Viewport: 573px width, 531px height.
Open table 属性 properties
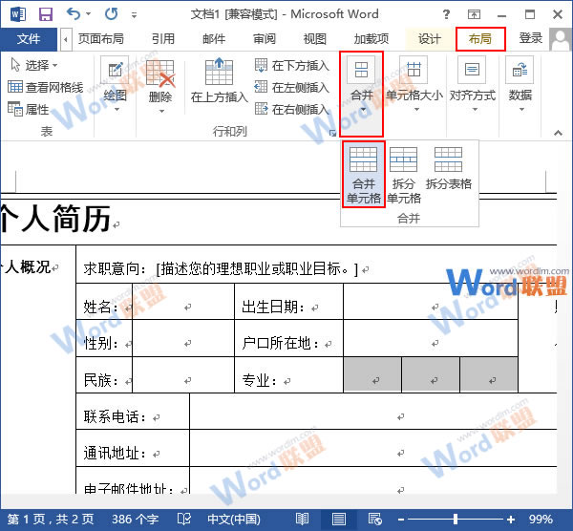click(29, 109)
